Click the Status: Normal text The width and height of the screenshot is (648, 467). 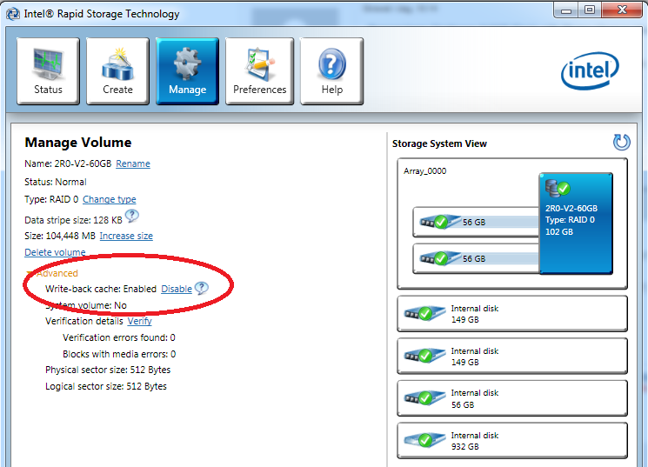point(56,182)
